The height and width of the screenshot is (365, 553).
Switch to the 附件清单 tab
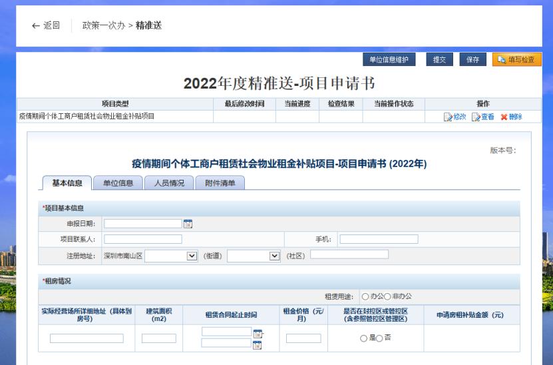[x=220, y=183]
